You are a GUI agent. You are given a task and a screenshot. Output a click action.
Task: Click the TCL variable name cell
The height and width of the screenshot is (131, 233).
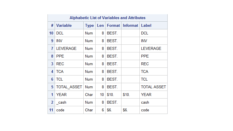tap(60, 79)
